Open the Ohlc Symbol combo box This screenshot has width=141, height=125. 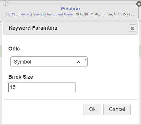pos(49,62)
